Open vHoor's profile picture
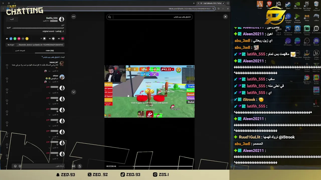 [62, 77]
